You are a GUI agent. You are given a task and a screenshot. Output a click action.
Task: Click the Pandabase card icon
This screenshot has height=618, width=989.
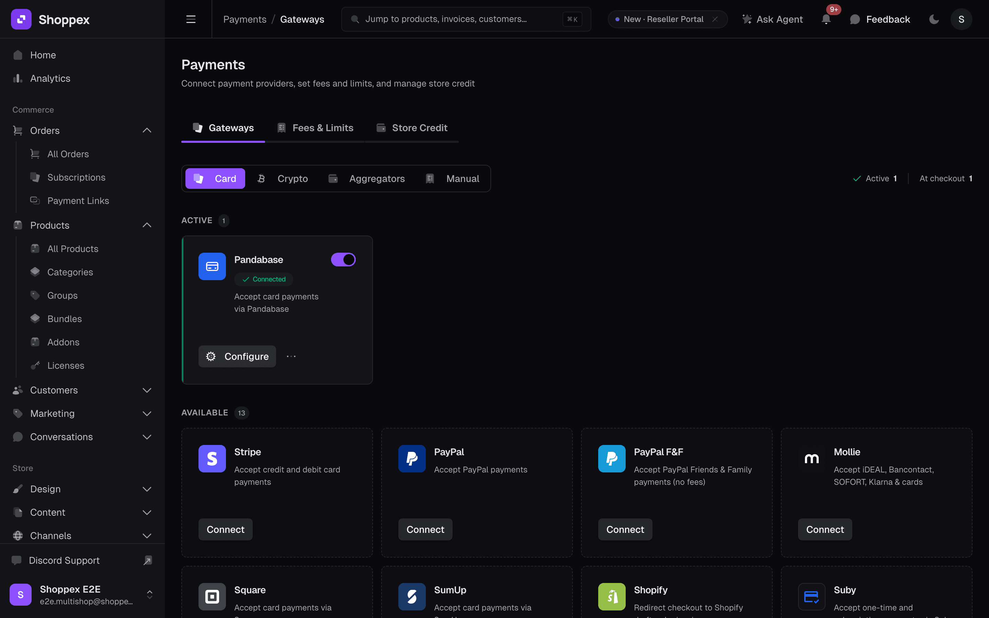[212, 266]
